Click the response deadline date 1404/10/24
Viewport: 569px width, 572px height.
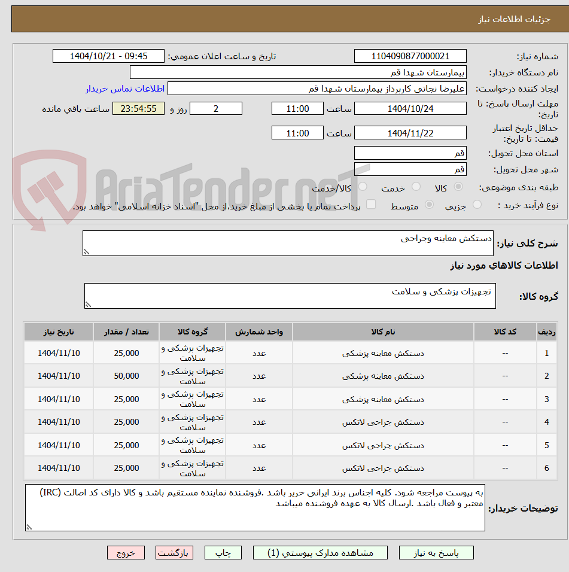[x=410, y=108]
